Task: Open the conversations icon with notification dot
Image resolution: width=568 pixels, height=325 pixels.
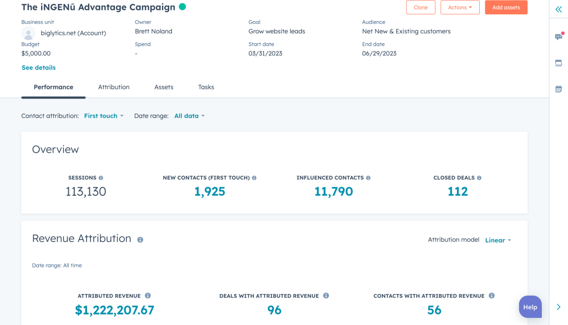Action: pos(558,37)
